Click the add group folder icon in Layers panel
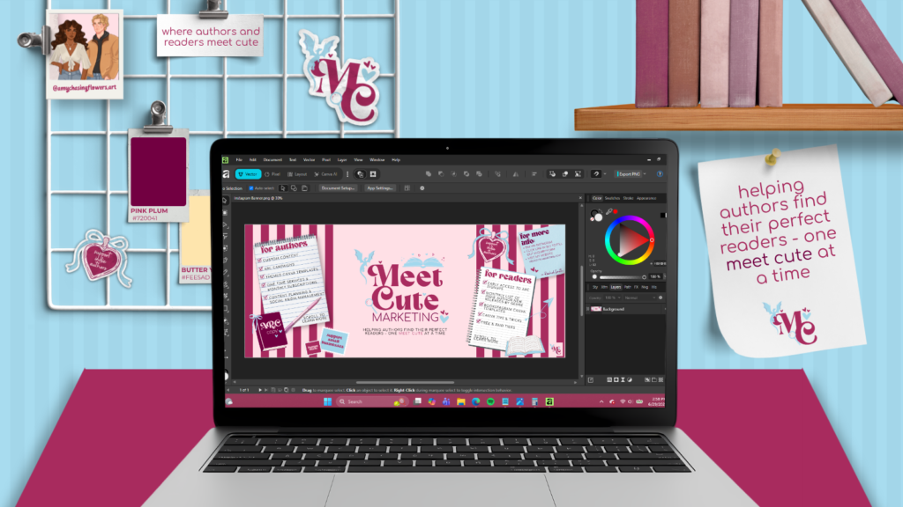The width and height of the screenshot is (903, 507). pyautogui.click(x=654, y=380)
